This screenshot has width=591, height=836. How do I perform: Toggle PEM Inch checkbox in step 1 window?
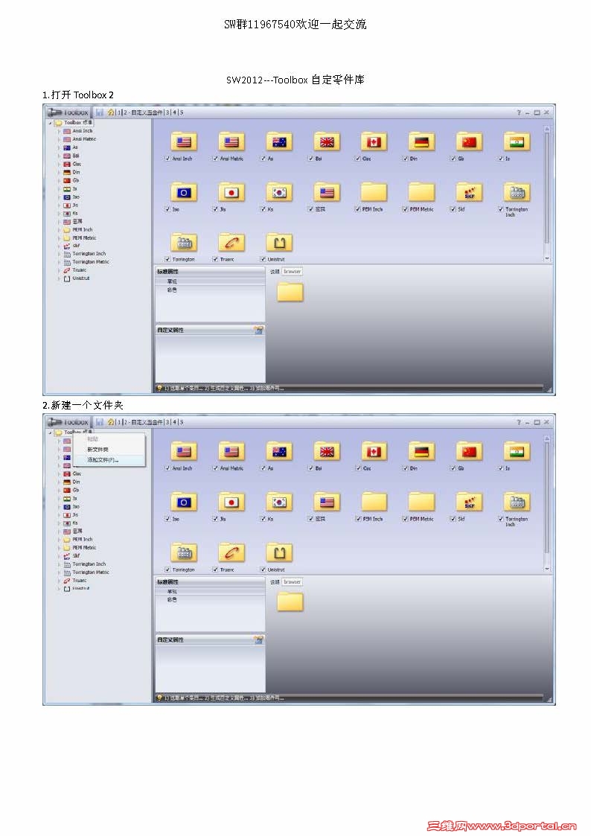click(x=357, y=209)
